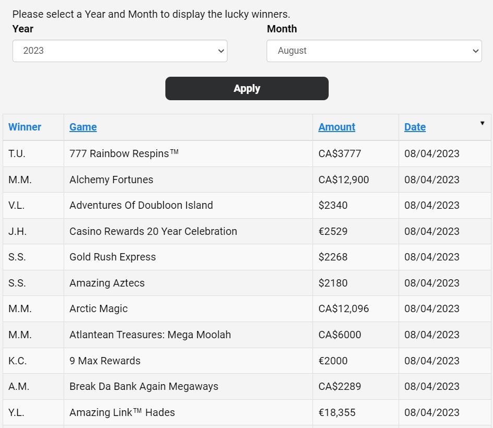Sort the table by Winner column
This screenshot has width=493, height=428.
pyautogui.click(x=25, y=127)
